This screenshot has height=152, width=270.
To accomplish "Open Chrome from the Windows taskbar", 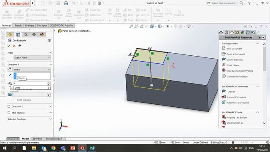I will (53, 148).
